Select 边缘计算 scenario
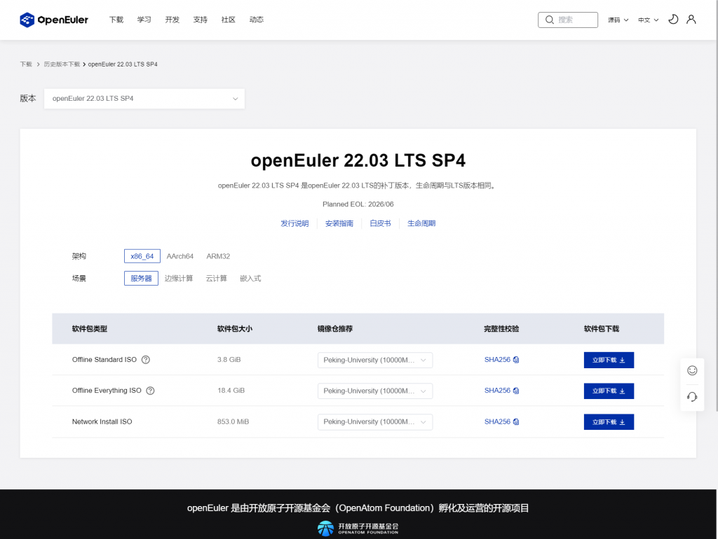The width and height of the screenshot is (718, 539). click(x=179, y=278)
